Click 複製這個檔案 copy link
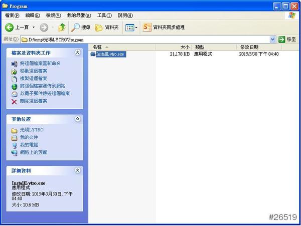This screenshot has height=226, width=301. 34,78
